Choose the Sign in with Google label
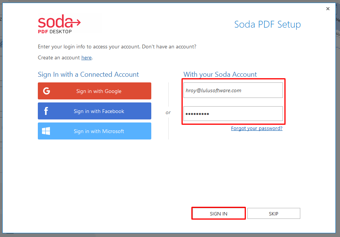 click(x=99, y=91)
